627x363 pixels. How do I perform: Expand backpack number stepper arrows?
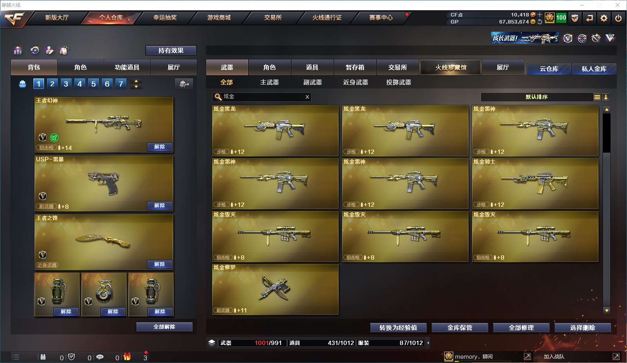pos(136,84)
